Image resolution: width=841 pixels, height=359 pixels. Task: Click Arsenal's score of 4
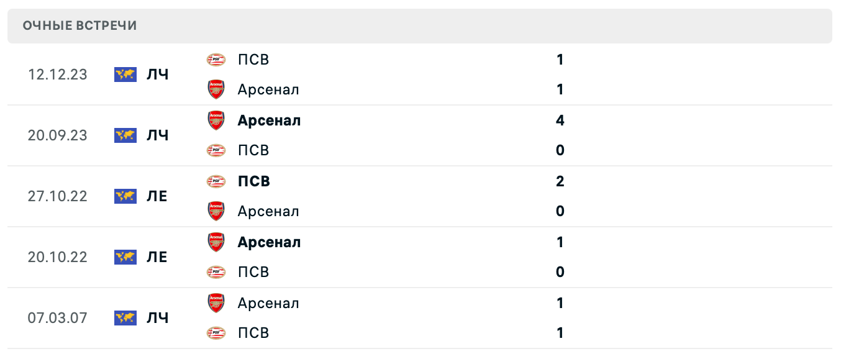[560, 120]
